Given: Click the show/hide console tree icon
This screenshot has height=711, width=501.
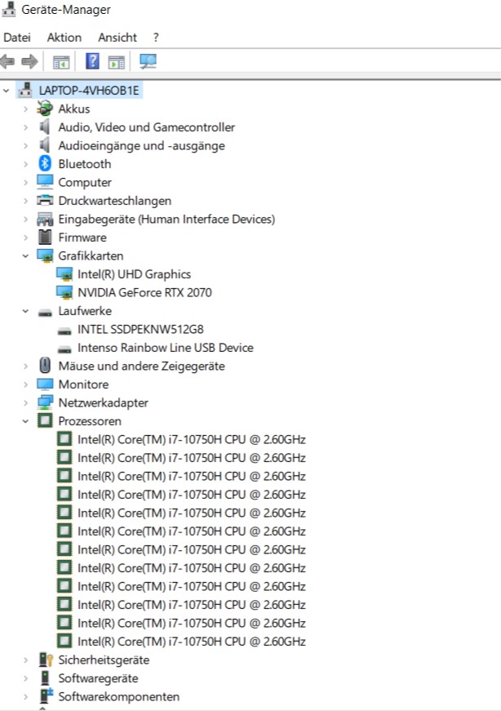Looking at the screenshot, I should (x=61, y=62).
